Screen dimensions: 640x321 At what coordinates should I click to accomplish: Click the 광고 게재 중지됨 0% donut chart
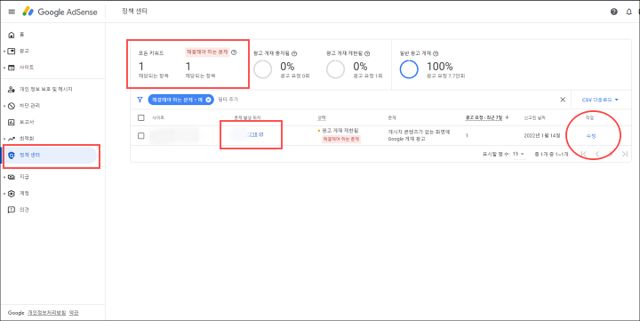(x=262, y=69)
